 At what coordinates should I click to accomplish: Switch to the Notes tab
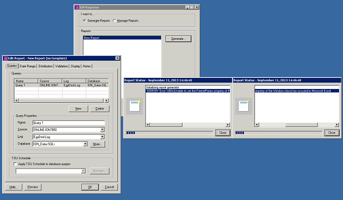point(87,66)
